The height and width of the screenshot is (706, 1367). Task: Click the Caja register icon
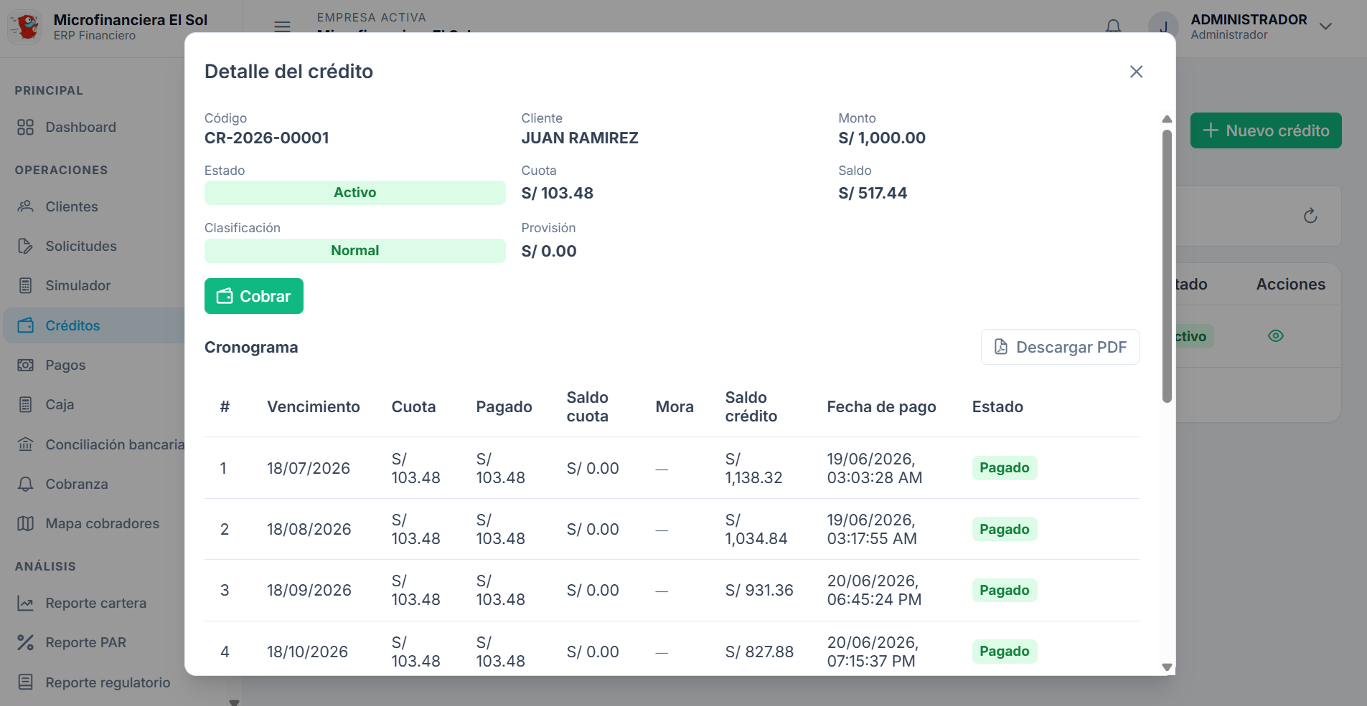[x=26, y=404]
